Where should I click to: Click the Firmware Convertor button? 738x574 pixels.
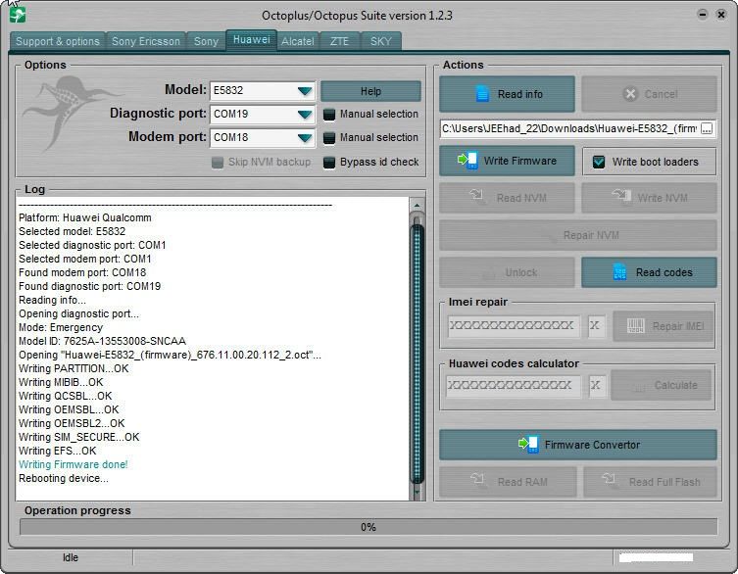(578, 445)
